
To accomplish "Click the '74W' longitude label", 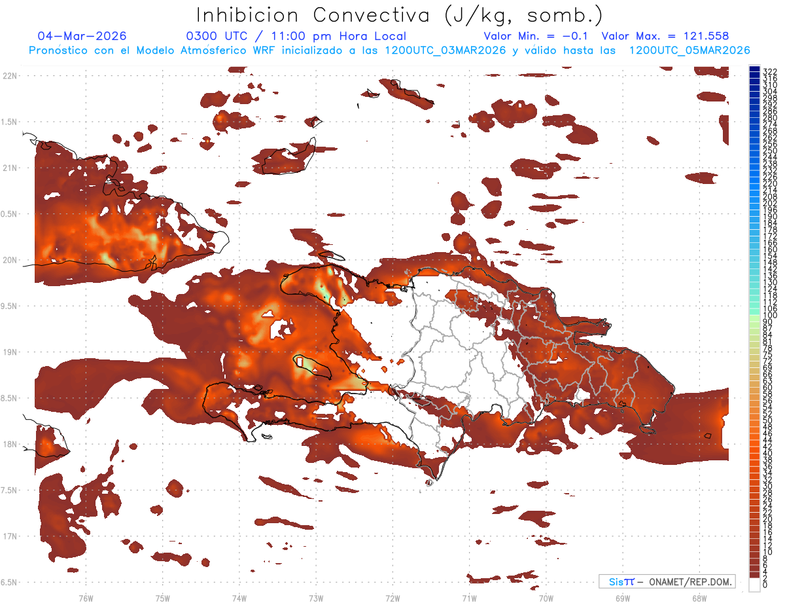I will point(239,598).
